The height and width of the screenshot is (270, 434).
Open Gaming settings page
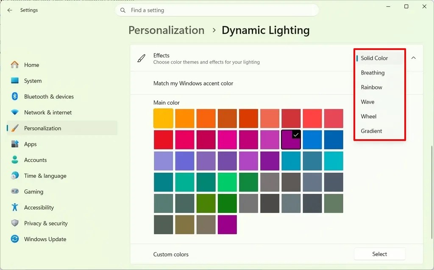(x=62, y=192)
